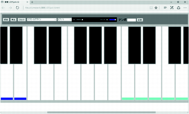Screen dimensions: 189x114
Task: Click the 変更 button beside tempo field
Action: (x=140, y=20)
